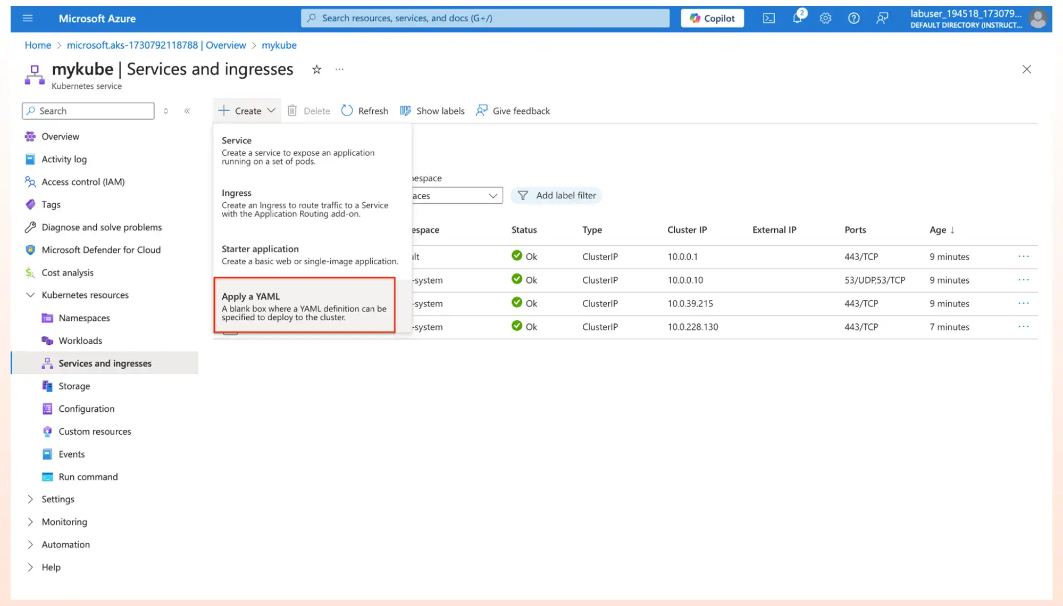Close the mykube blade with X
The width and height of the screenshot is (1063, 606).
[x=1026, y=69]
